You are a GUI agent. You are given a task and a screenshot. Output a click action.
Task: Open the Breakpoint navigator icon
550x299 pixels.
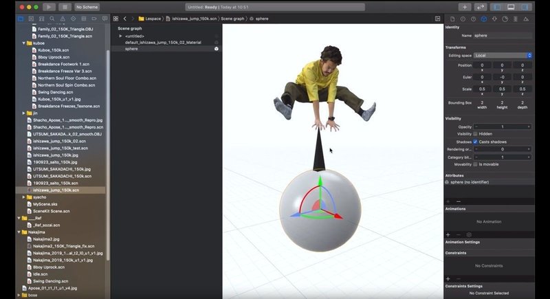click(x=94, y=19)
